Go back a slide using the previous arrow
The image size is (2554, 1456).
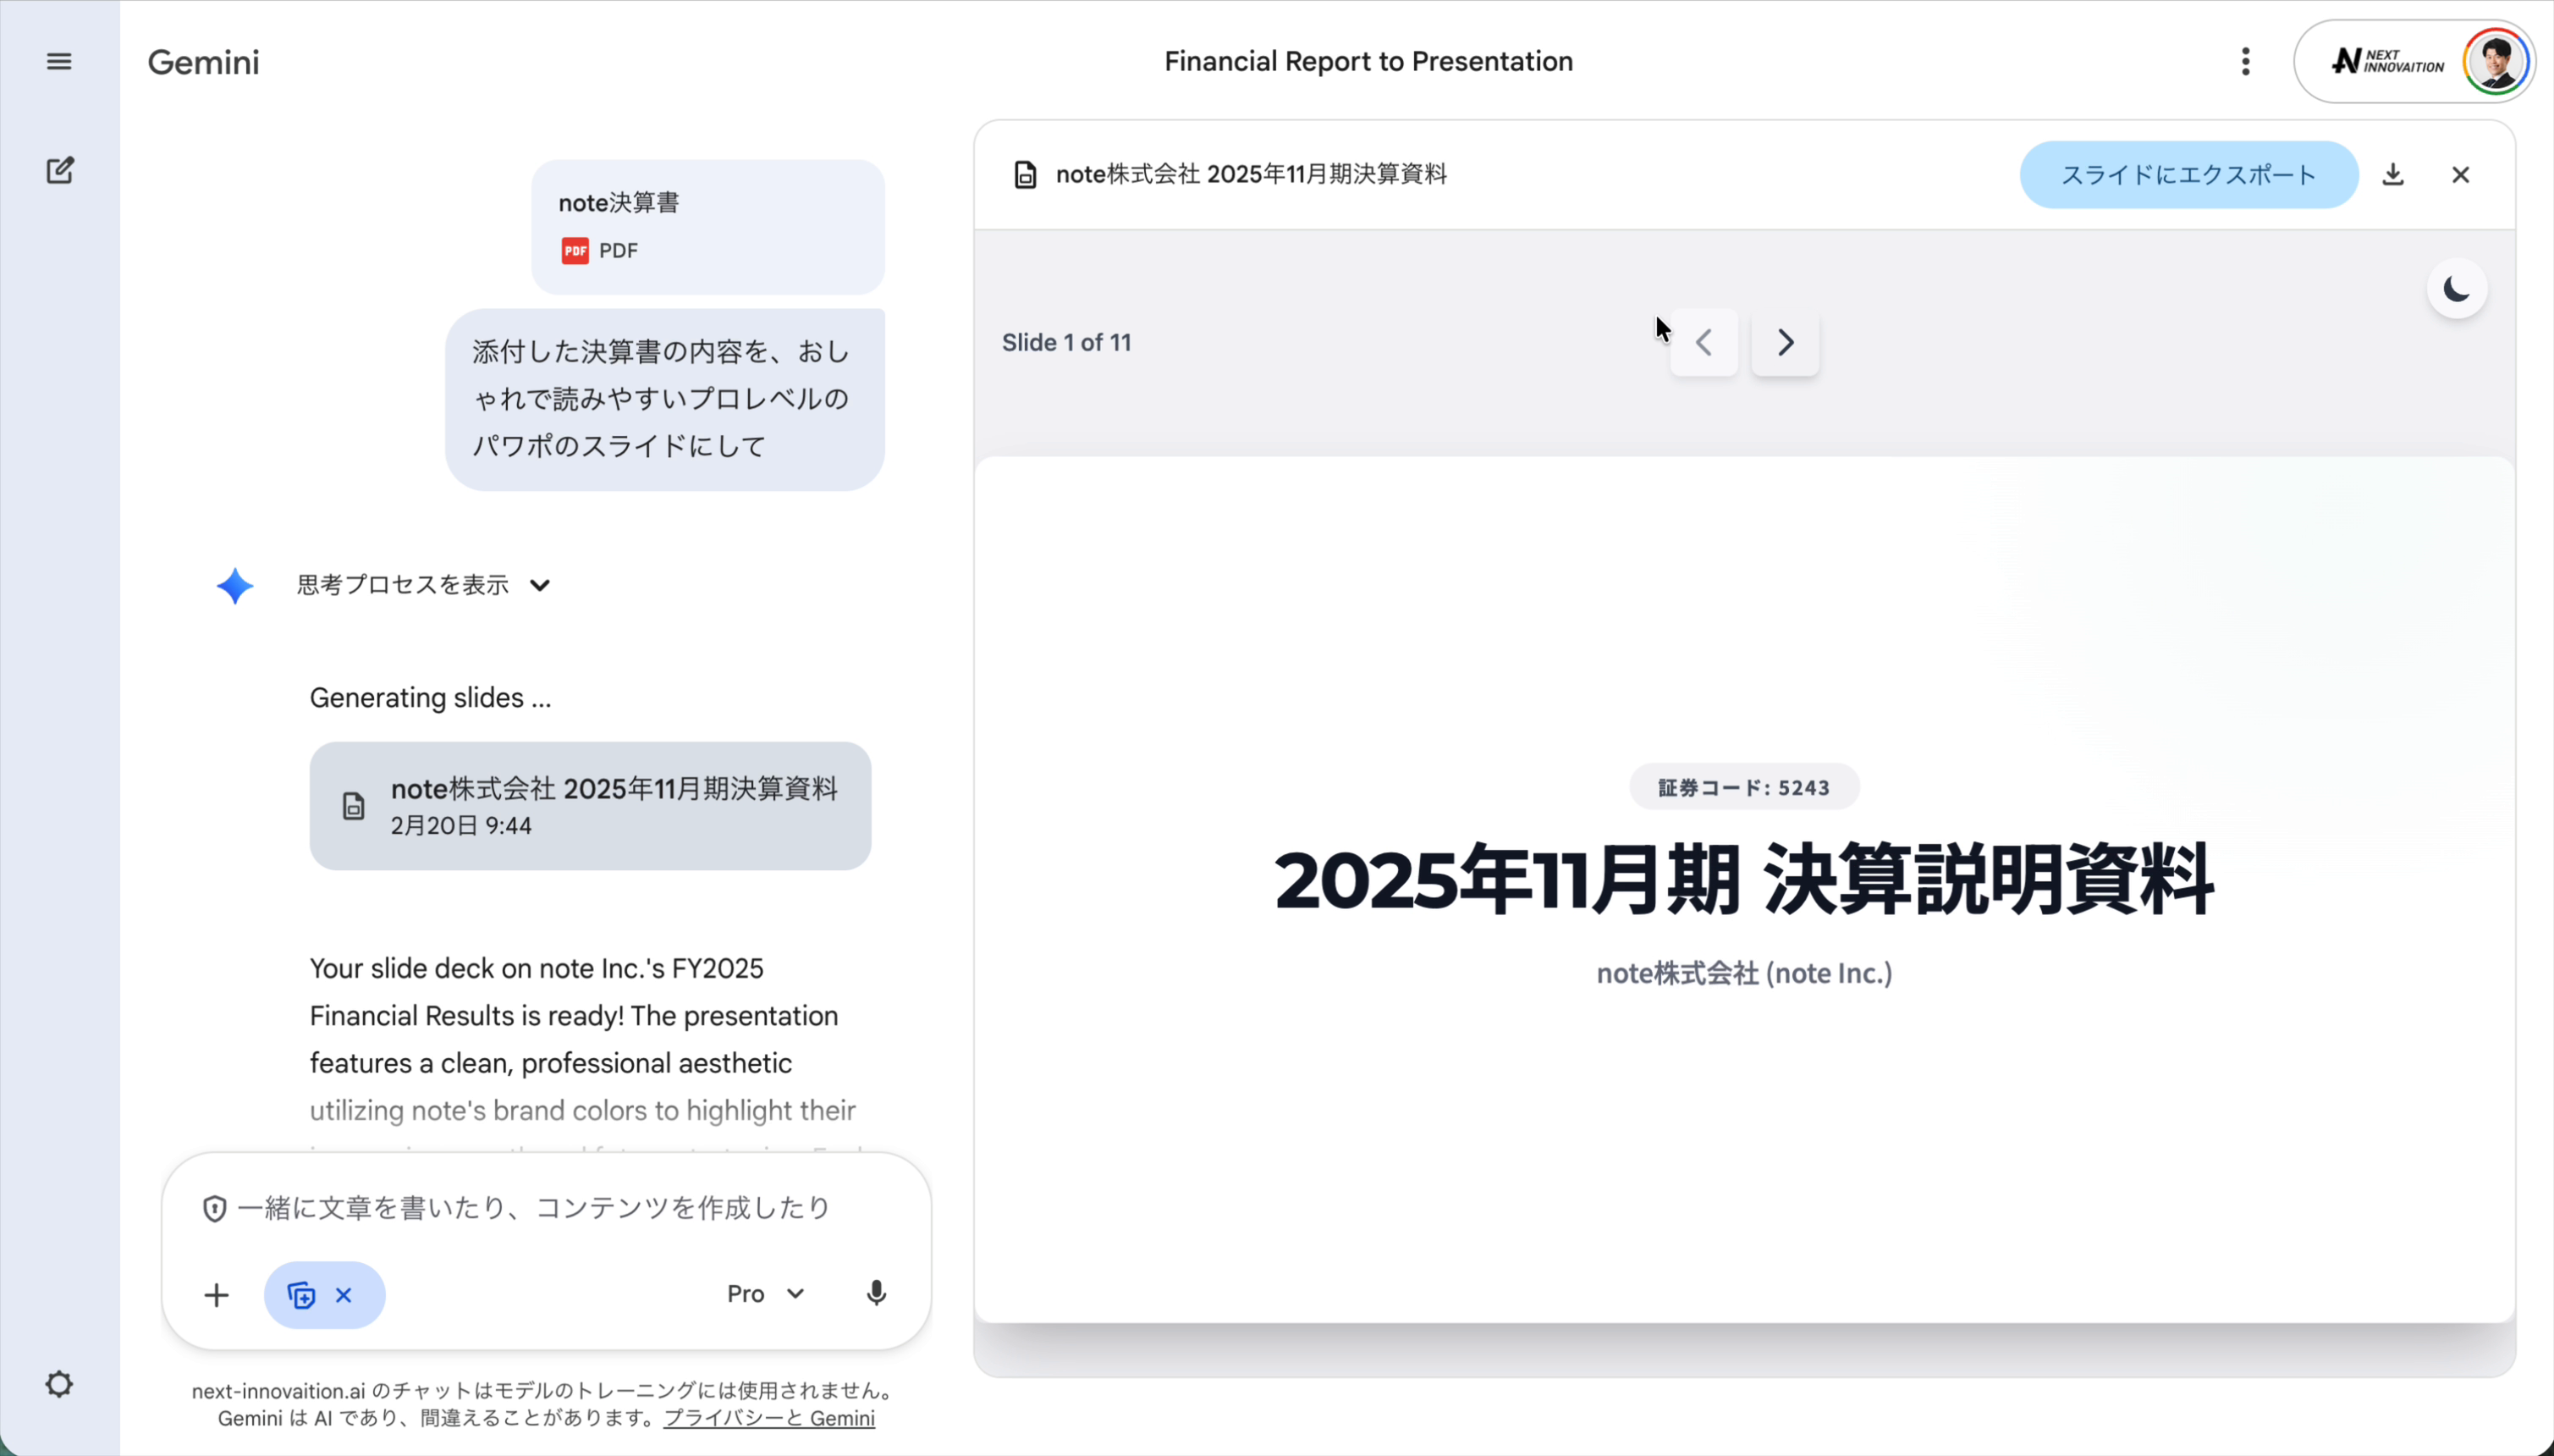point(1703,343)
